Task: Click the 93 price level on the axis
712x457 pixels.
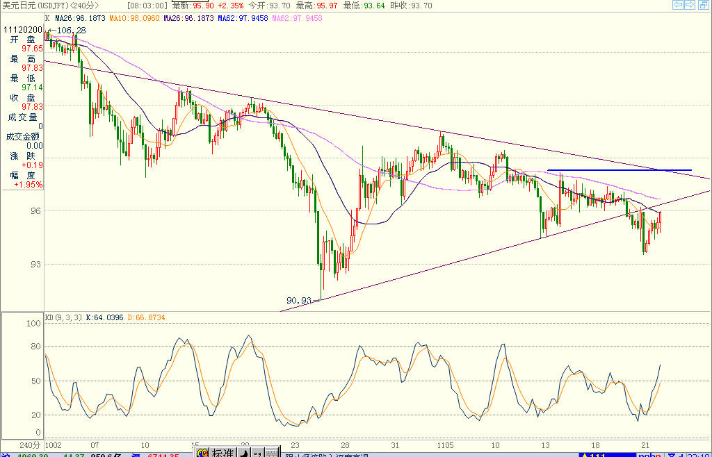Action: pyautogui.click(x=36, y=264)
